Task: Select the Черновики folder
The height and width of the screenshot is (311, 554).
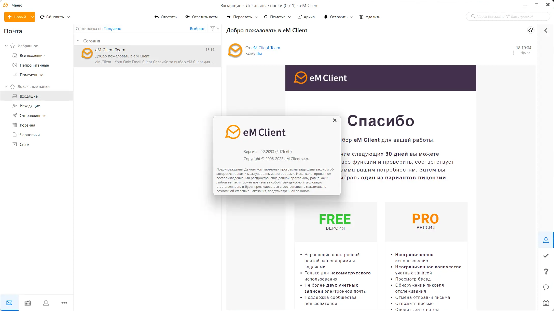Action: pyautogui.click(x=30, y=135)
